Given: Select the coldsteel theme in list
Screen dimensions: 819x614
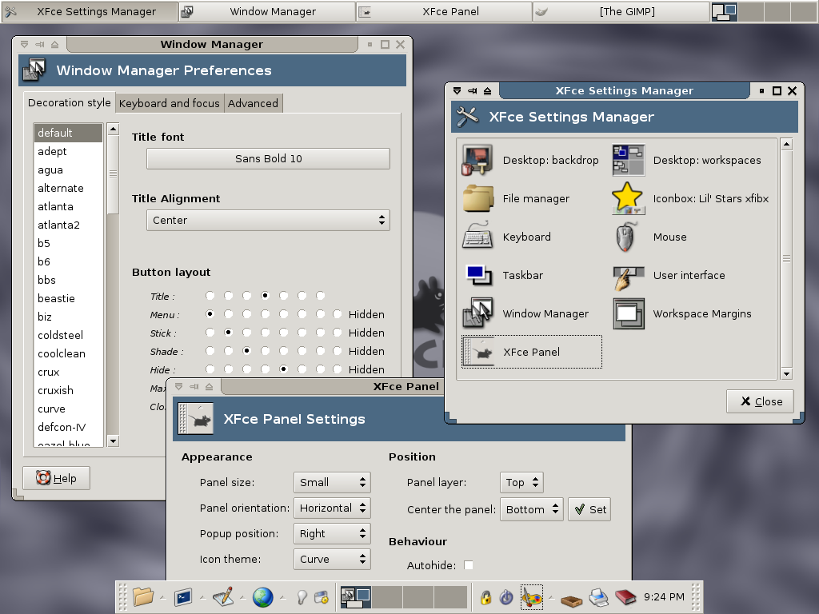Looking at the screenshot, I should 60,335.
